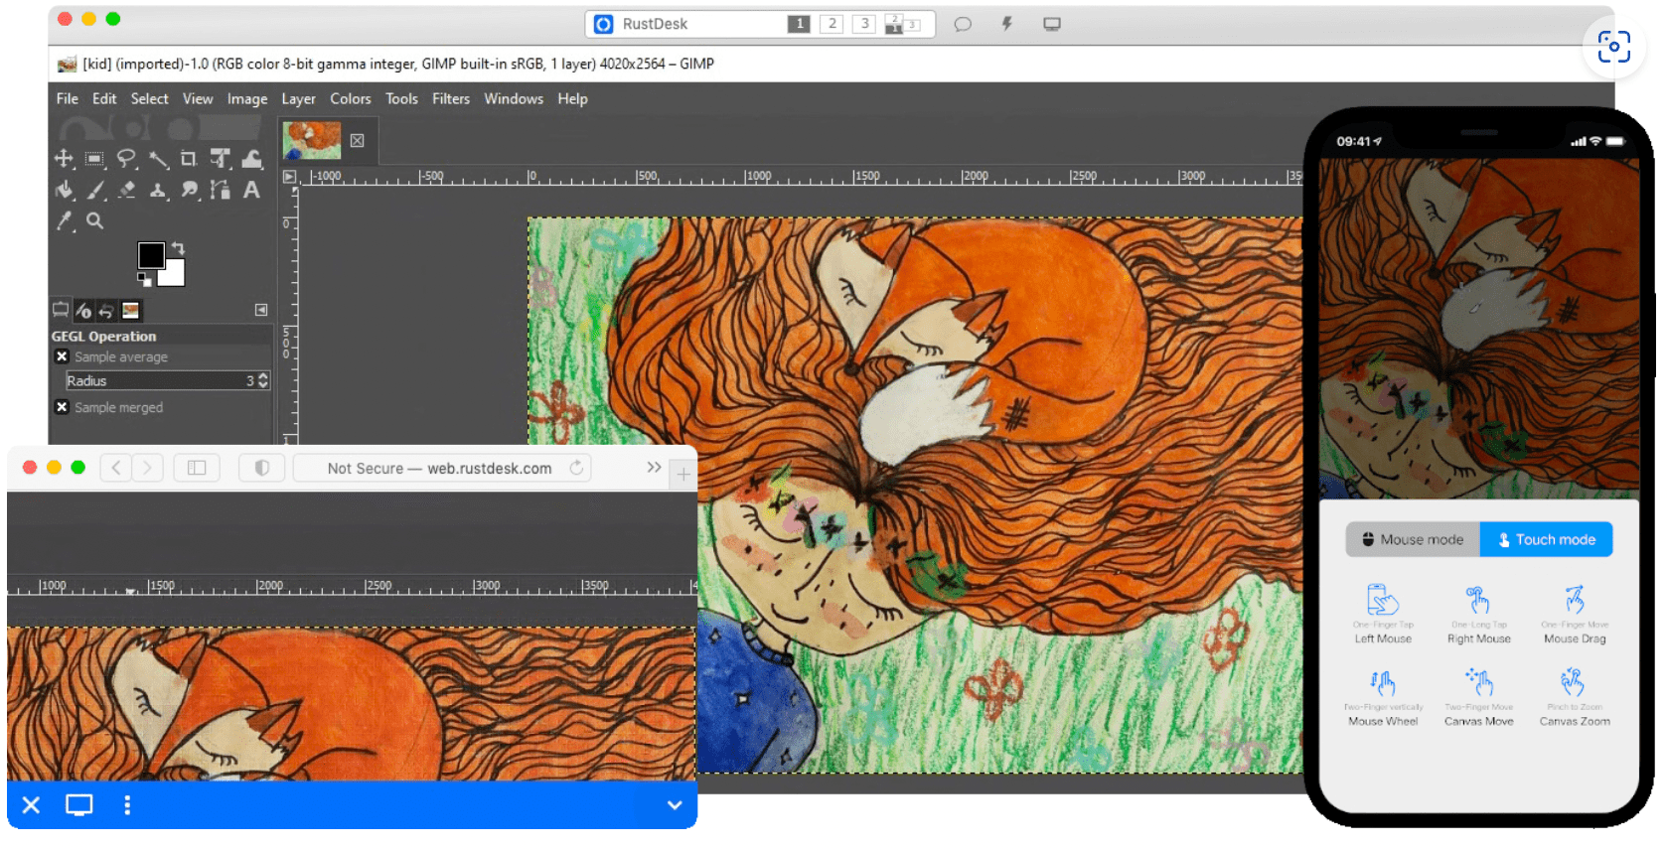This screenshot has height=850, width=1667.
Task: Close the kid image tab
Action: coord(358,141)
